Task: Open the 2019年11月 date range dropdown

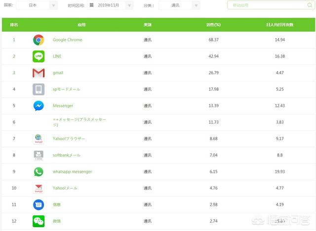Action: [110, 5]
